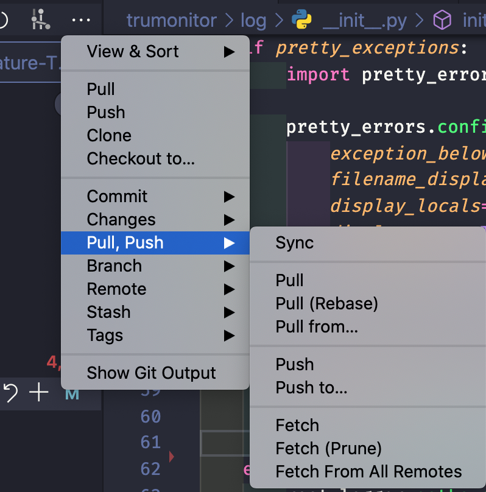Select Fetch (Prune) from submenu
Screen dimensions: 486x492
tap(327, 448)
